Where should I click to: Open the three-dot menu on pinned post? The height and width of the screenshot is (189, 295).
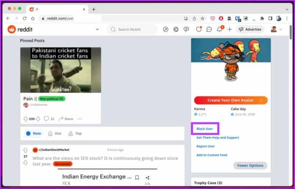click(80, 119)
